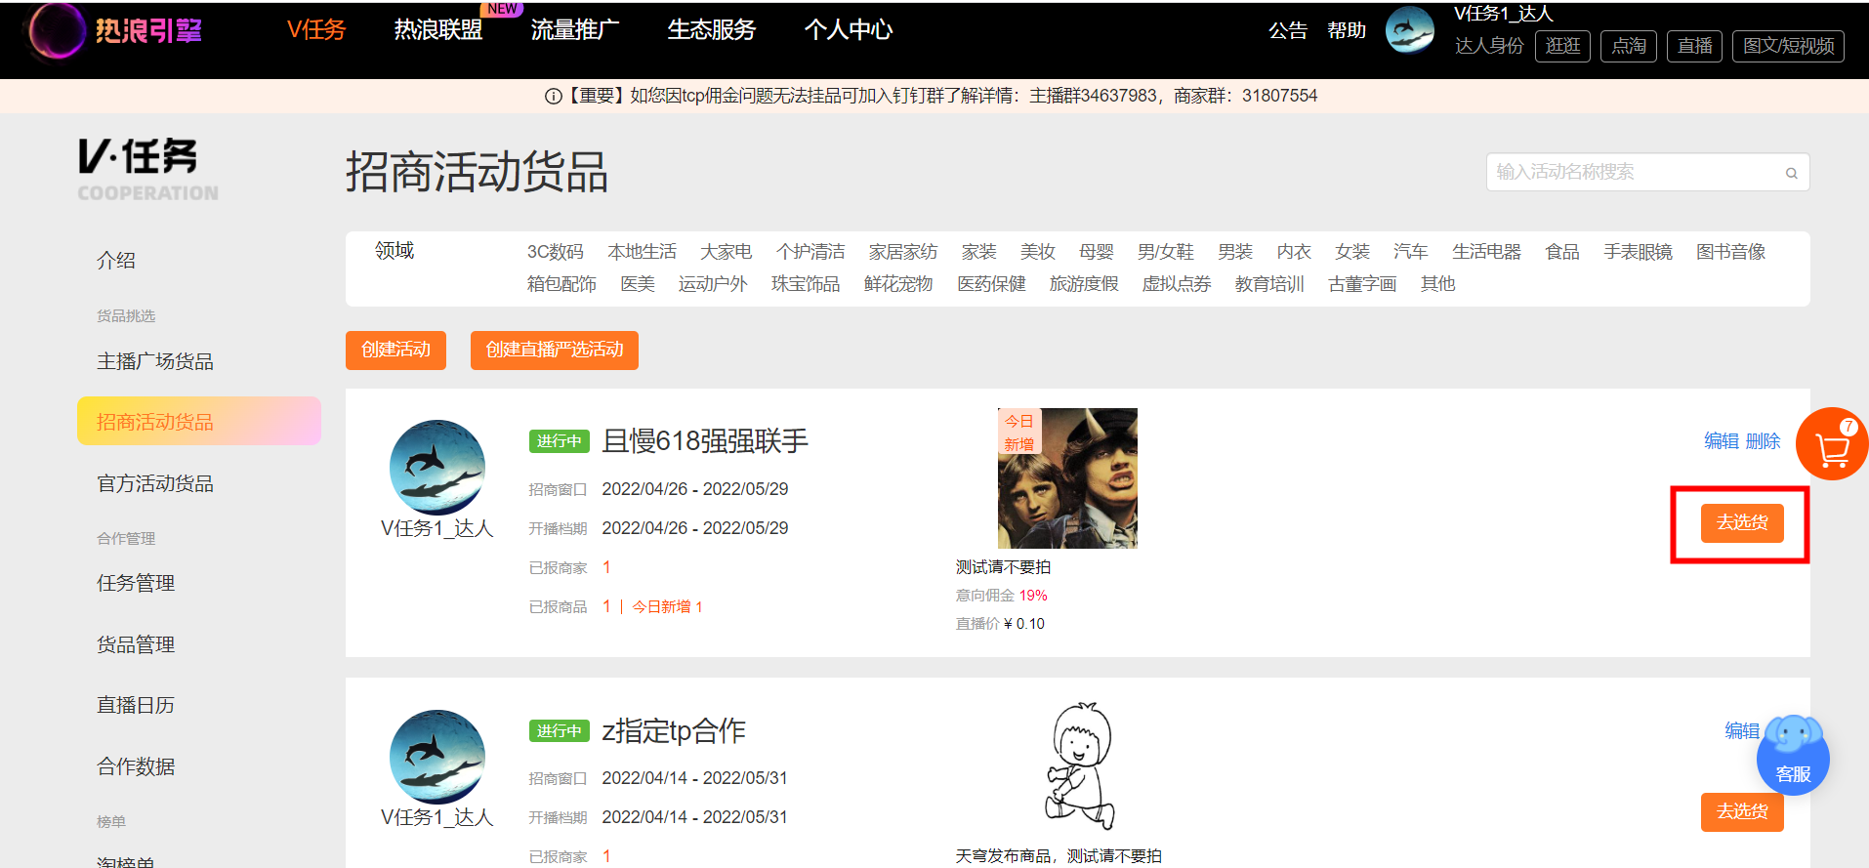Screen dimensions: 1869x868
Task: Filter by 美妆 category
Action: pos(1038,252)
